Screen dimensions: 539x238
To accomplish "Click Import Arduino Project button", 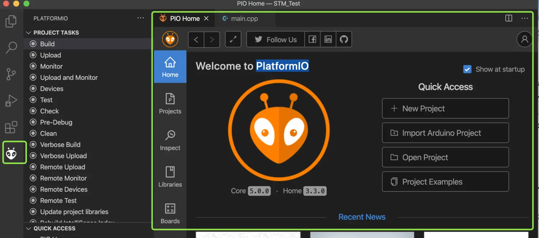I will (445, 133).
